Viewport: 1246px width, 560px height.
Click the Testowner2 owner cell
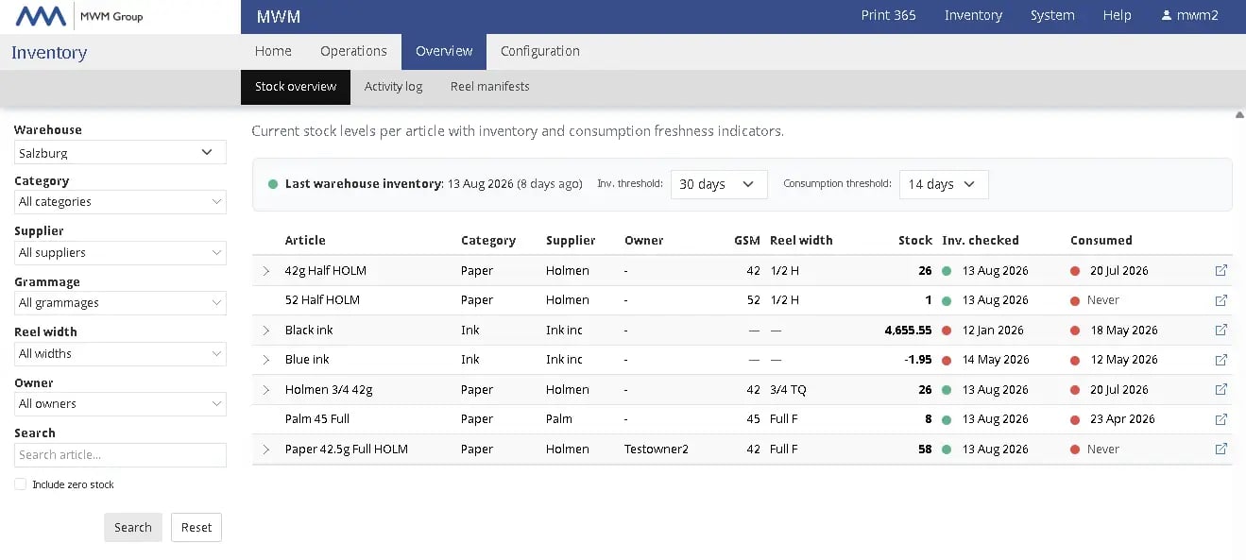[x=657, y=450]
